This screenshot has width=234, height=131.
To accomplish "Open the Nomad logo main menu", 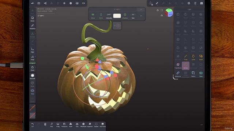I will (x=33, y=3).
